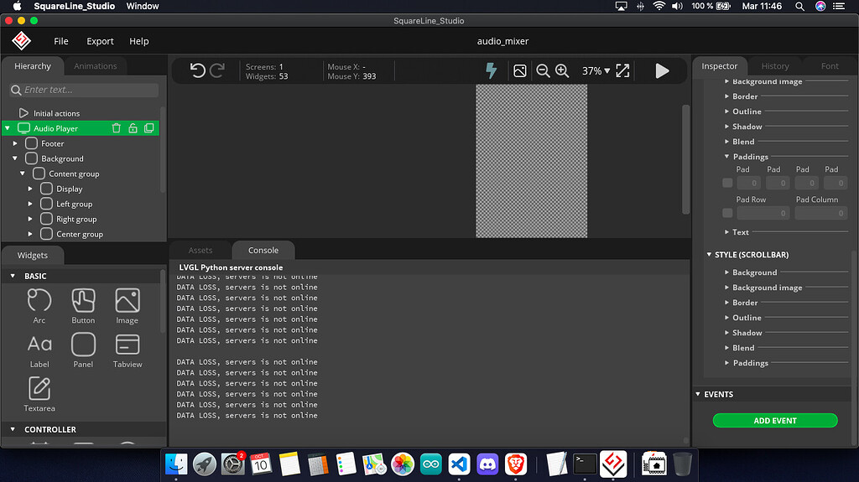The width and height of the screenshot is (859, 482).
Task: Click the zoom out magnifier icon
Action: pyautogui.click(x=543, y=71)
